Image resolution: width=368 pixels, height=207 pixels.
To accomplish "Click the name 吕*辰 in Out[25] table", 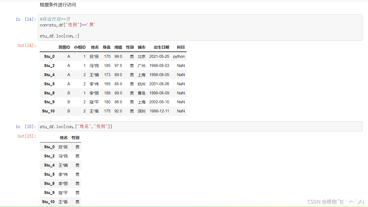I will point(63,147).
